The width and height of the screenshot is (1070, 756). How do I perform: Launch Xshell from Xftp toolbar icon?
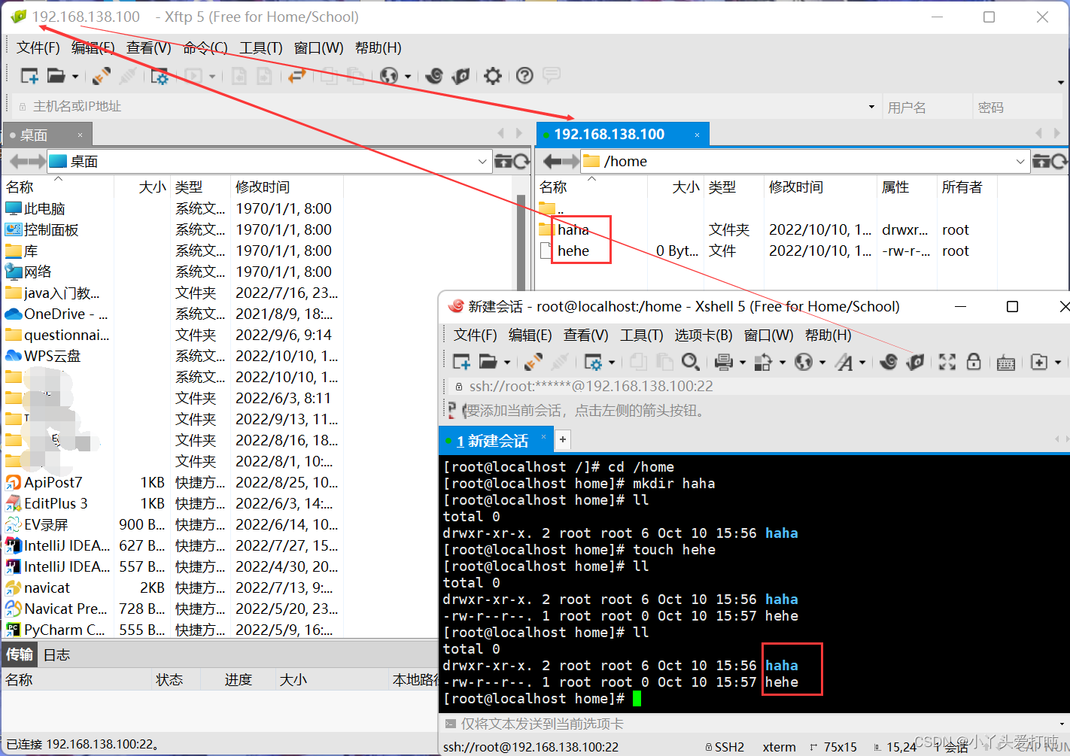[x=434, y=76]
